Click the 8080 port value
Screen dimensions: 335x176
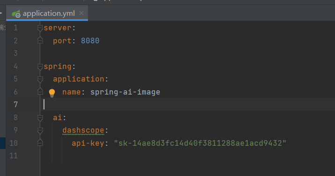tap(90, 41)
